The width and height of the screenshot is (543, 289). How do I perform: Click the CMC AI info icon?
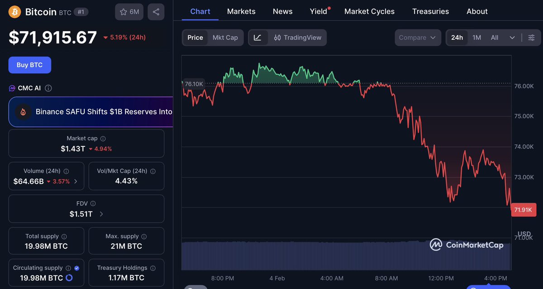48,88
